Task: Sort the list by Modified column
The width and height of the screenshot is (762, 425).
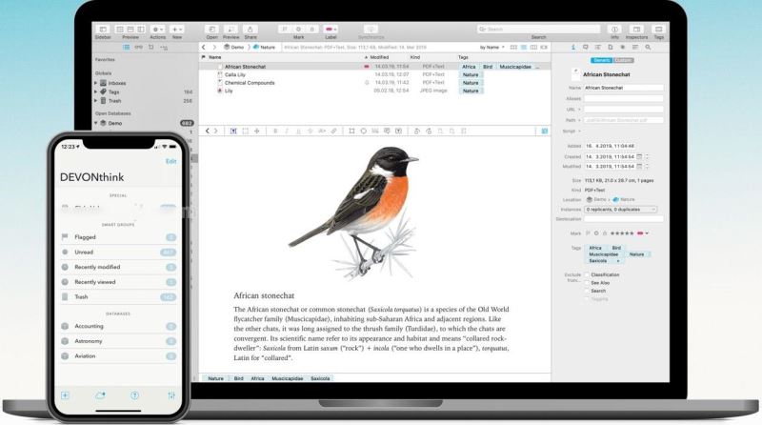Action: point(379,57)
